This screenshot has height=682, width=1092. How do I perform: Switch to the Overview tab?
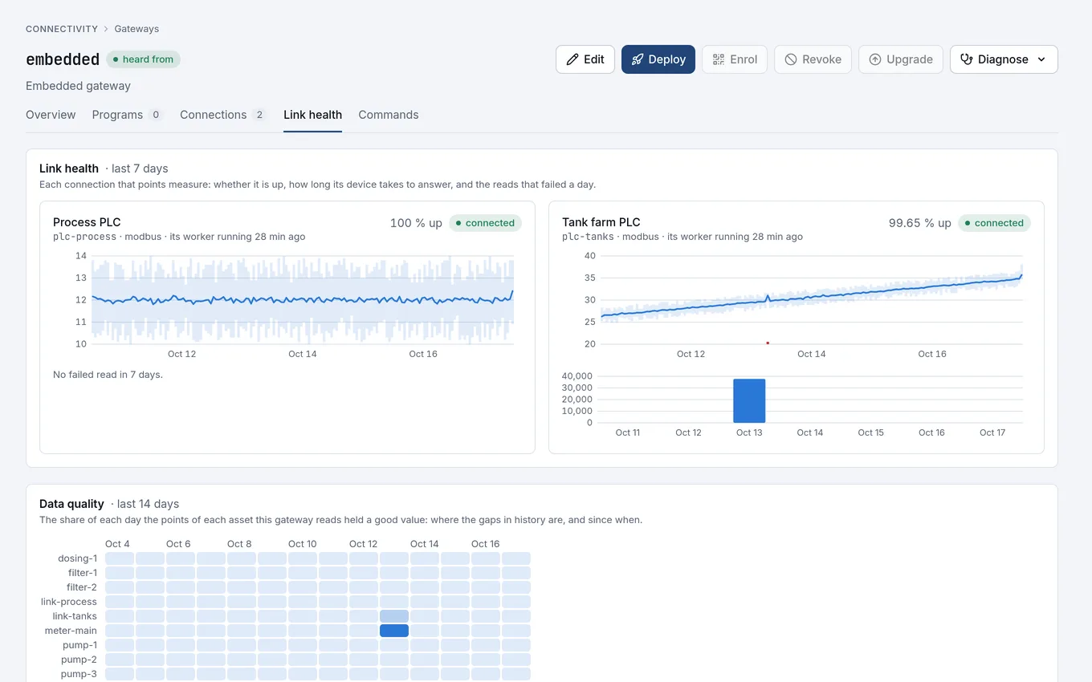point(51,115)
